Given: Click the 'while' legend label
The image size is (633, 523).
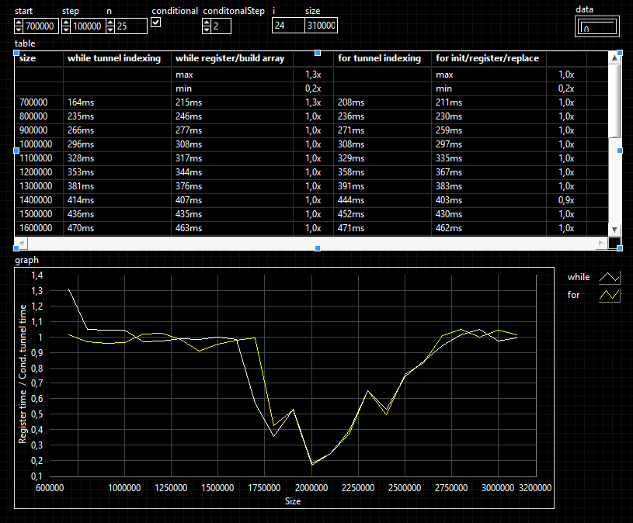Looking at the screenshot, I should (579, 277).
